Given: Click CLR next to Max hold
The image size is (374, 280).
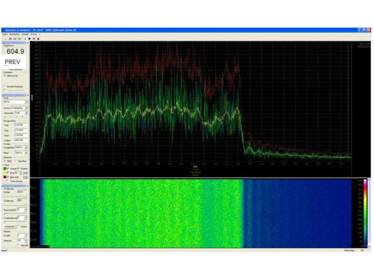Looking at the screenshot, I should (x=25, y=177).
